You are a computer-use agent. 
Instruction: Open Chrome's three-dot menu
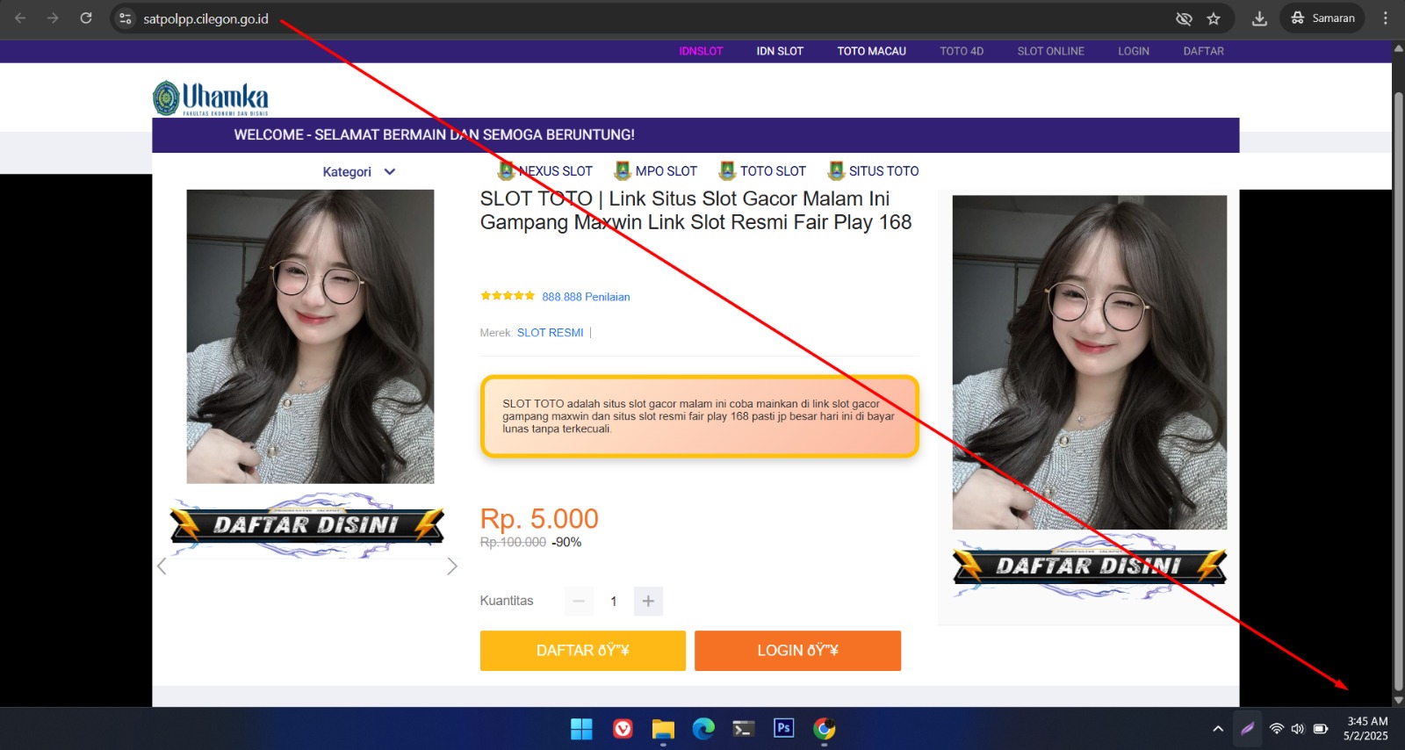[x=1386, y=18]
